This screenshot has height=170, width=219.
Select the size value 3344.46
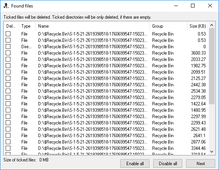point(198,148)
